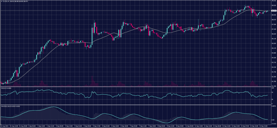Screen dimensions: 277x128
Task: Click the current price tag 88.975
Action: tap(273, 11)
